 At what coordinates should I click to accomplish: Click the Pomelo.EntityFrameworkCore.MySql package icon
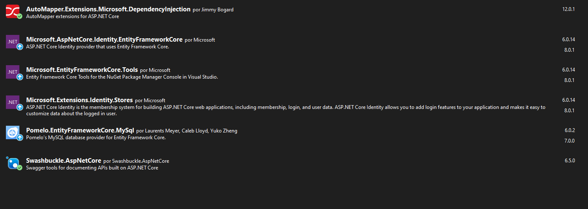(12, 132)
